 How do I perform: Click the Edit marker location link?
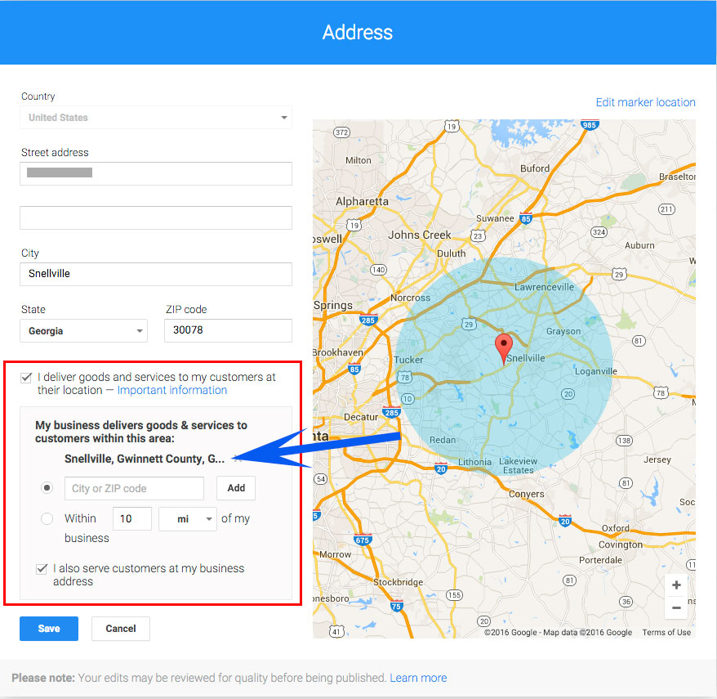click(645, 101)
